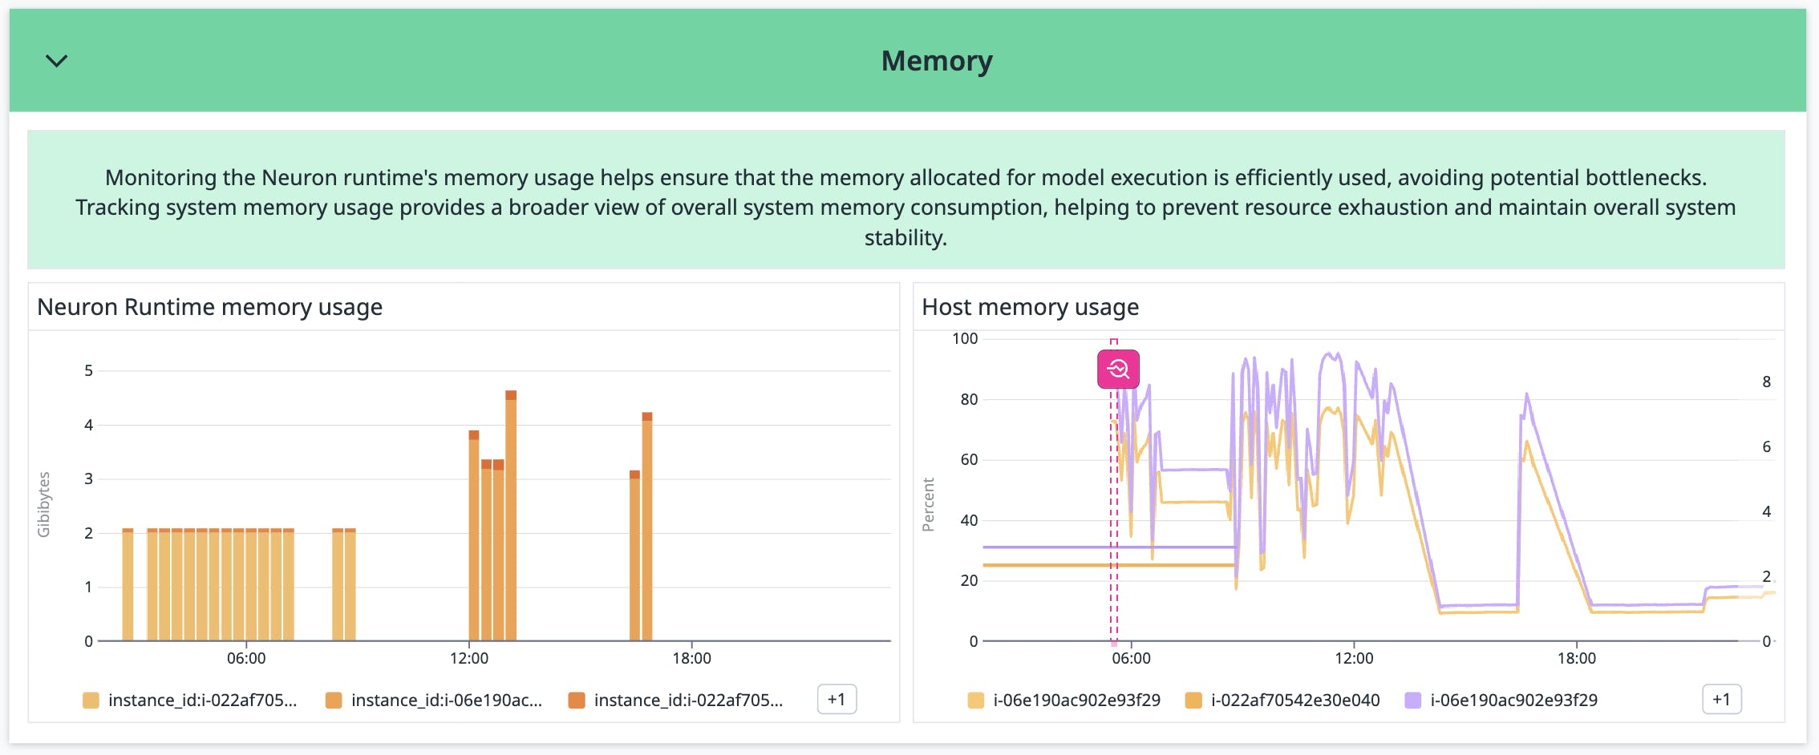The width and height of the screenshot is (1819, 755).
Task: Click the Memory group header title
Action: [x=936, y=61]
